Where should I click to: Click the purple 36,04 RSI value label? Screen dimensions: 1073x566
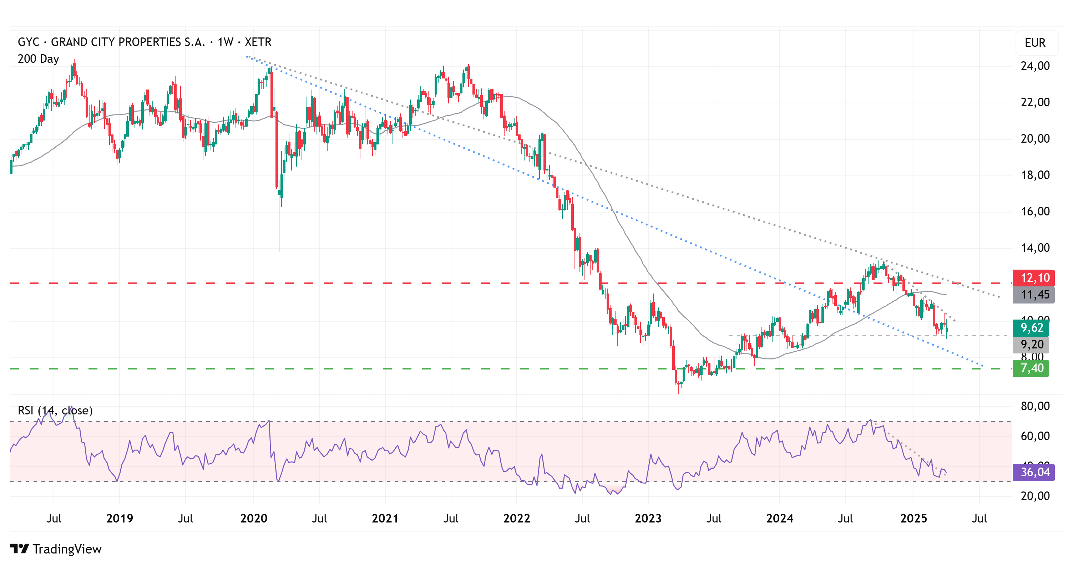[1033, 472]
